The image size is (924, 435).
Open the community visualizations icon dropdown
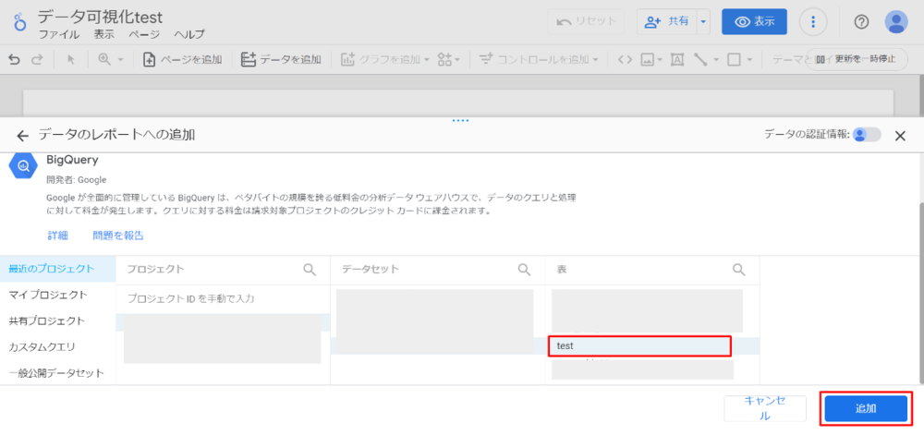coord(448,59)
